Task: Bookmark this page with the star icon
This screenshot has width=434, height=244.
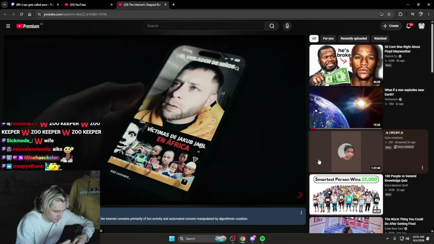Action: pyautogui.click(x=389, y=14)
